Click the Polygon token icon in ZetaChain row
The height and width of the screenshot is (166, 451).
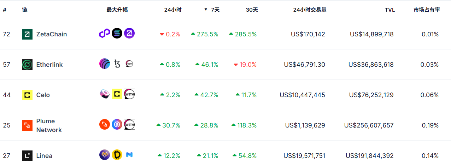[x=105, y=34]
